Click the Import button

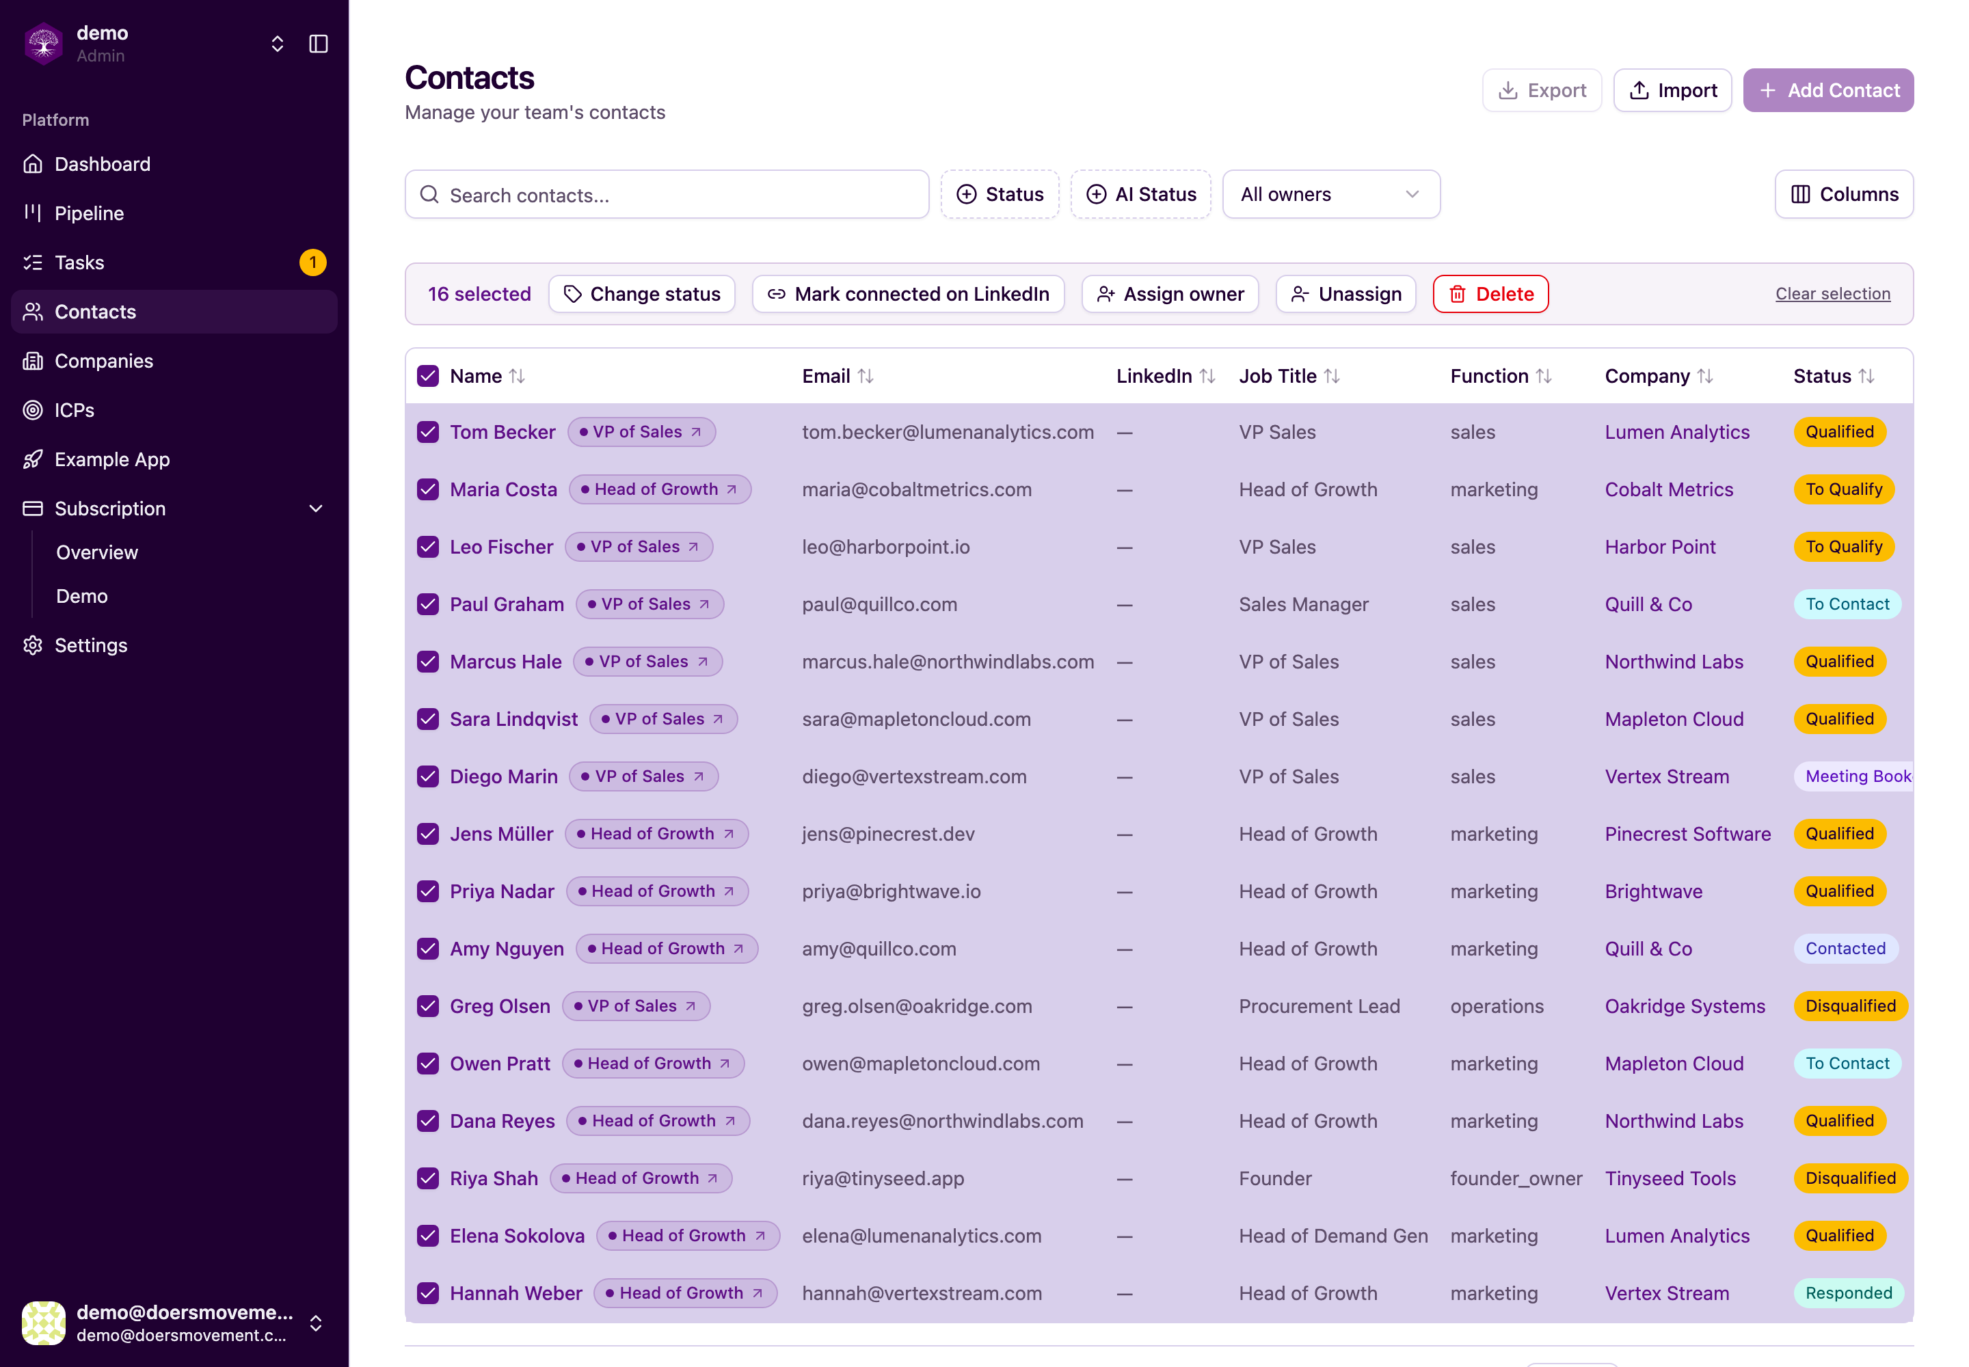click(x=1672, y=90)
